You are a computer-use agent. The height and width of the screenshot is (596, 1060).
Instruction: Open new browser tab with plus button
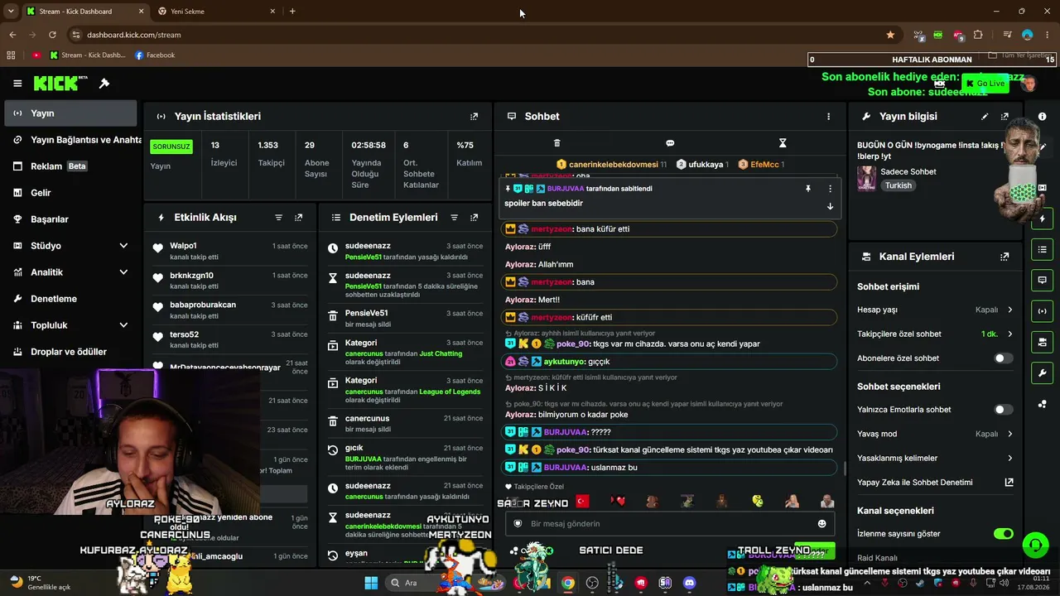tap(292, 12)
